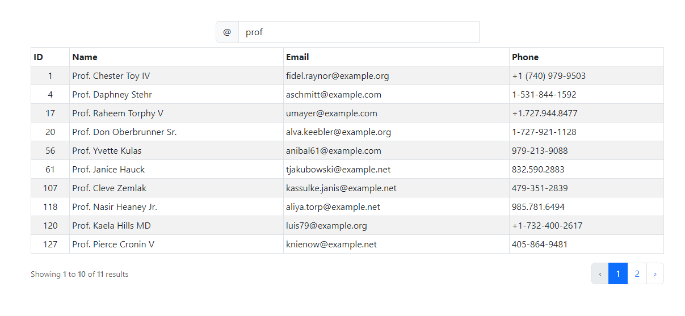Click email kassulke.janis@example.net
Screen dimensions: 685x316
coord(341,188)
